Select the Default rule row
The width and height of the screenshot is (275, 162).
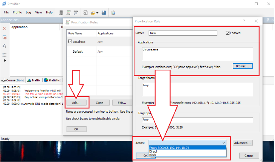[99, 52]
